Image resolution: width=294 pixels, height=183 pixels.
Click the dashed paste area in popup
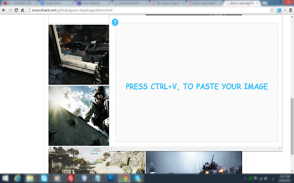[197, 82]
